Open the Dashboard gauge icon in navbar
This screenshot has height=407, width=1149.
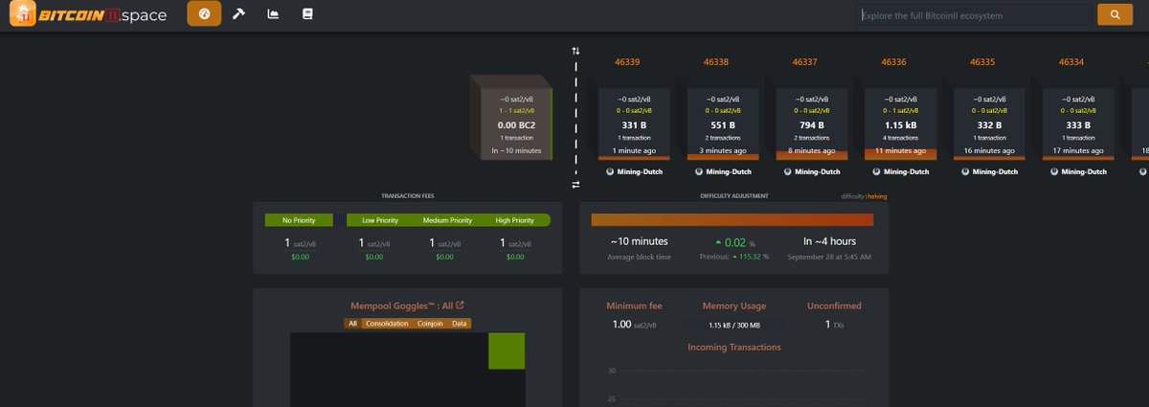(x=204, y=14)
